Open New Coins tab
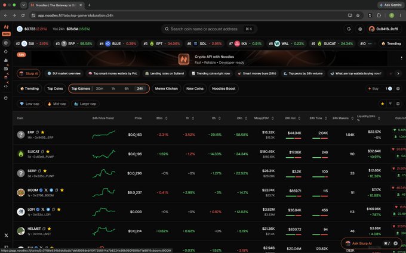Screen dimensions: 406x253 point(195,89)
